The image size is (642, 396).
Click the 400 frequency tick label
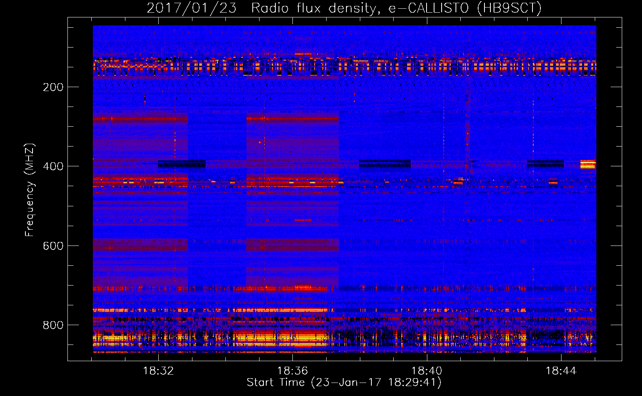tap(53, 166)
